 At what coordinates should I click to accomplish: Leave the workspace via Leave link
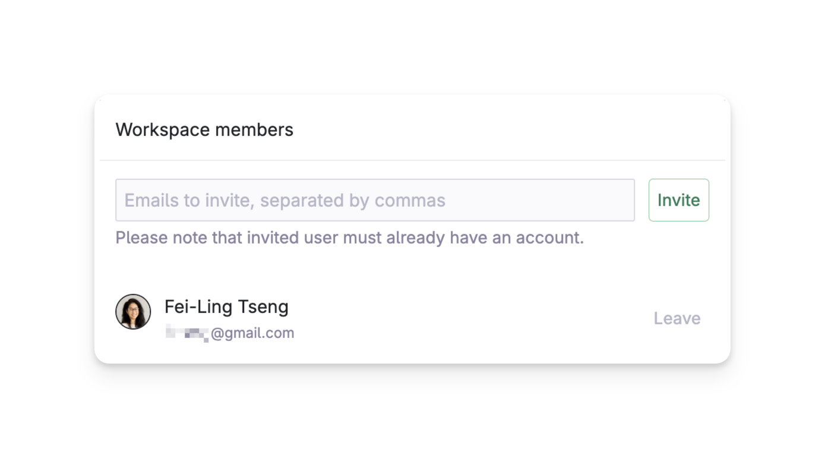677,318
